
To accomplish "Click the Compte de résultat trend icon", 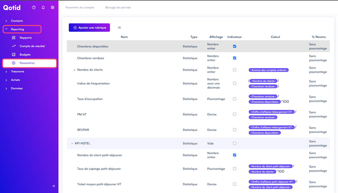I will (x=14, y=46).
